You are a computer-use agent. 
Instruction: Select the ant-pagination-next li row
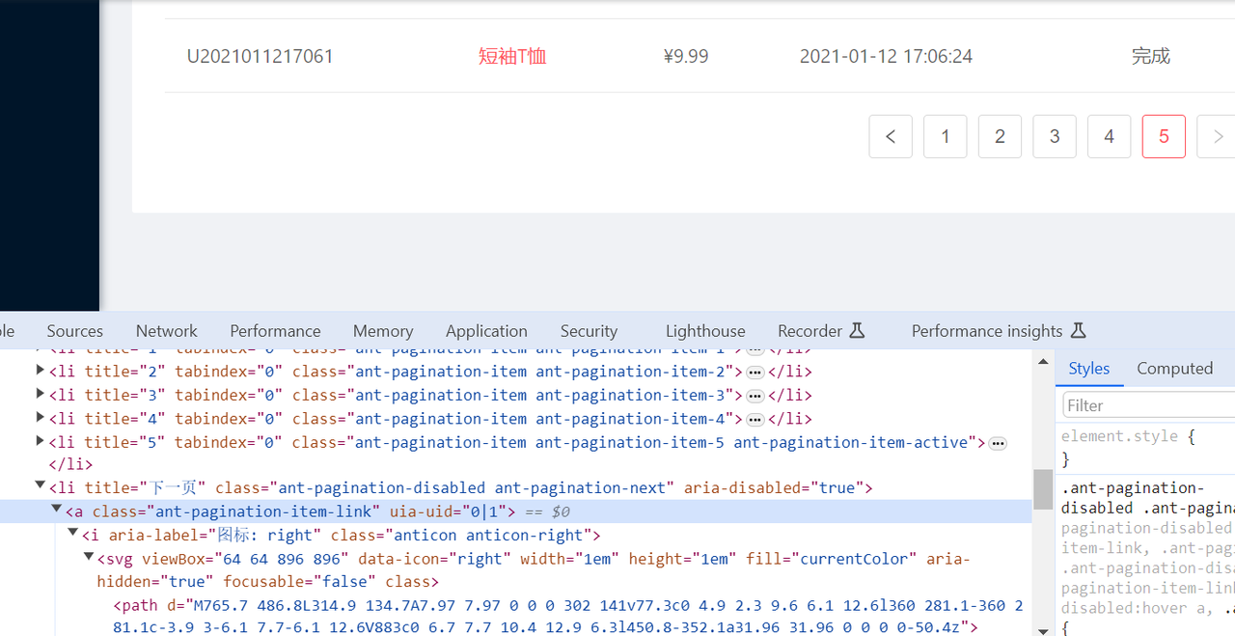click(516, 488)
